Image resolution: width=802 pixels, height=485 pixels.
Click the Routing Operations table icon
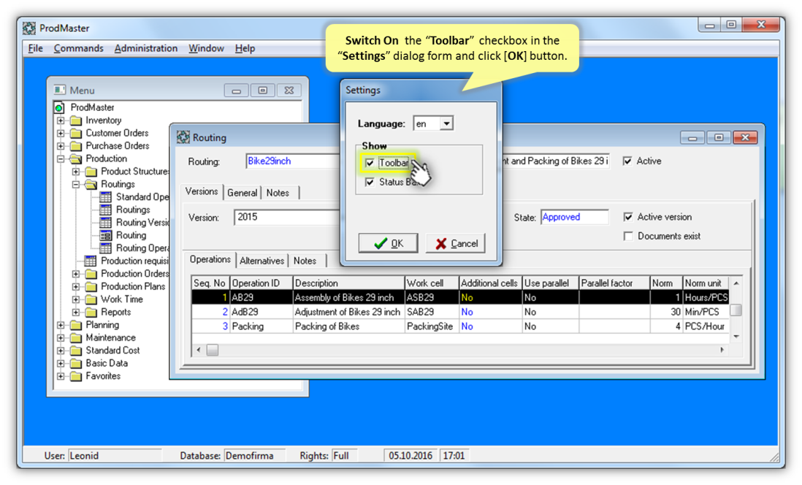tap(105, 248)
